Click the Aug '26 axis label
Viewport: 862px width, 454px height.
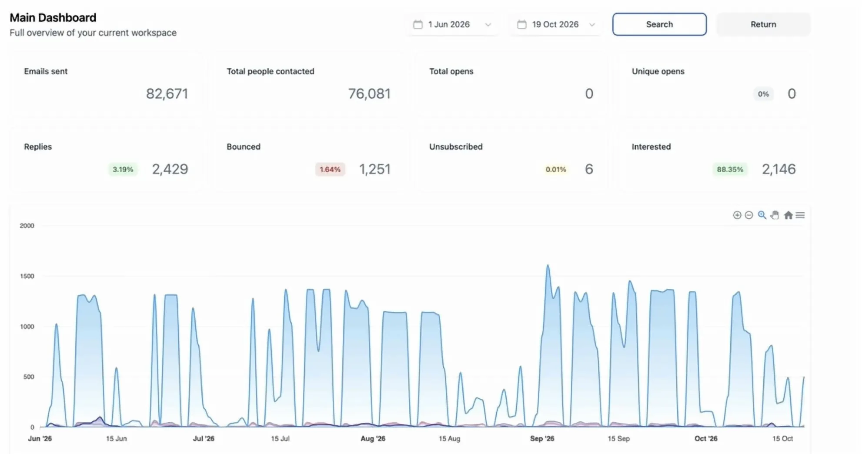[x=373, y=438]
